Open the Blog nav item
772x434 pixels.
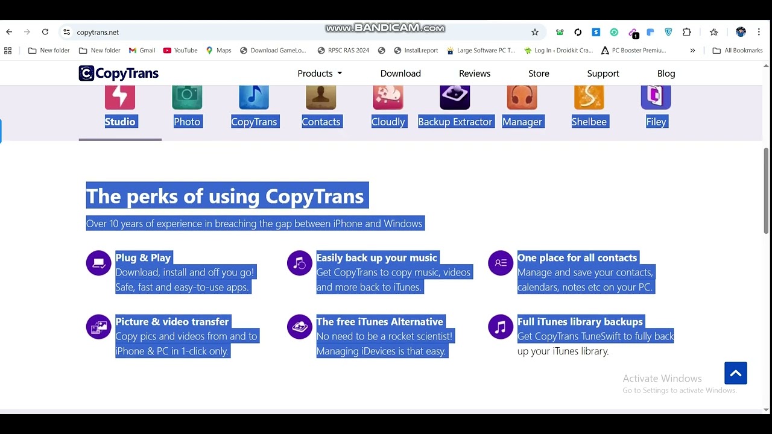[x=666, y=74]
